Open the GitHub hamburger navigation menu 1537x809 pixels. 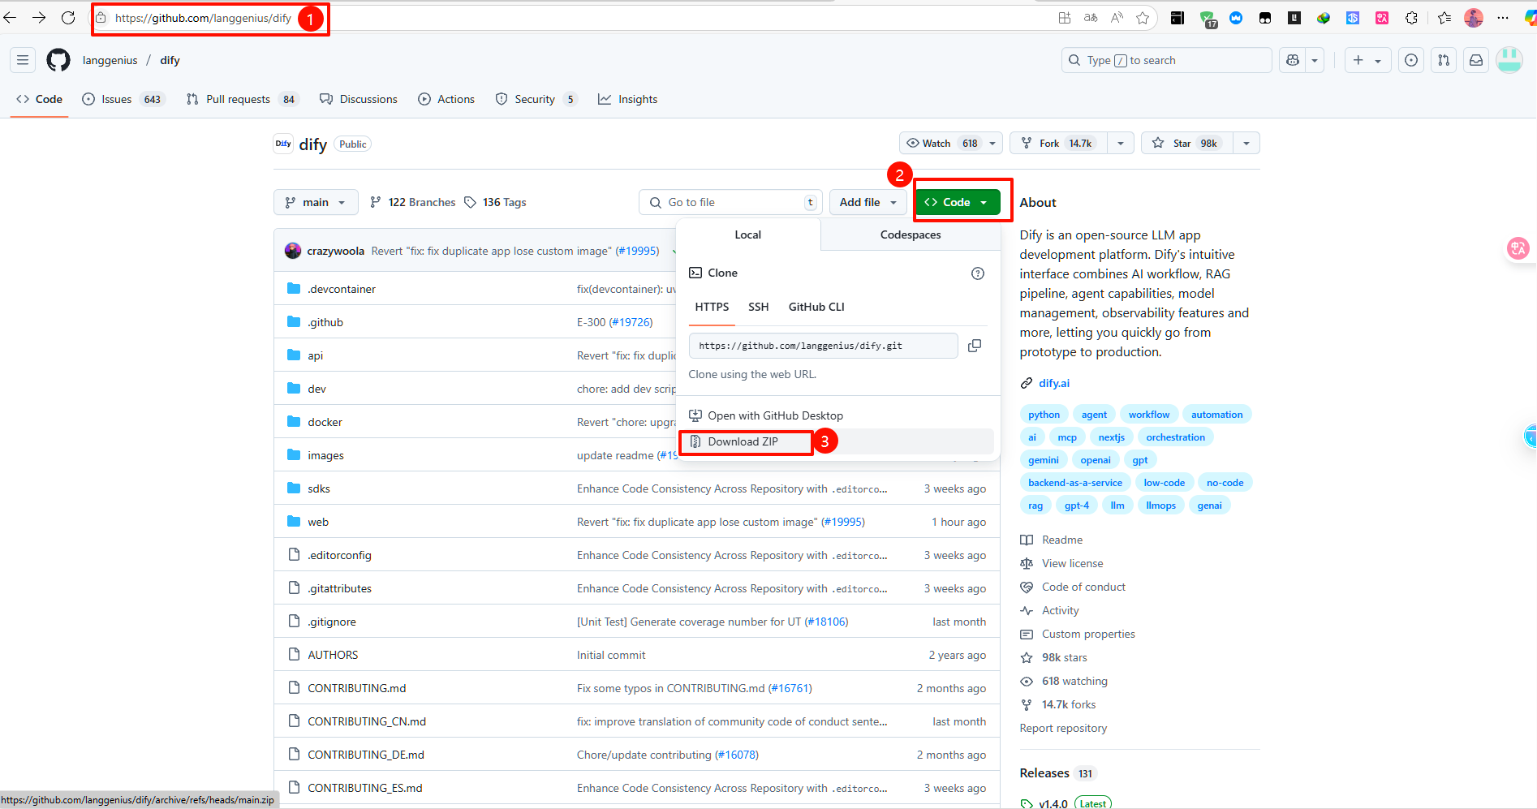[23, 60]
